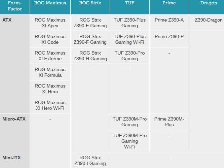224x168 pixels.
Task: Click the ROG Strix column header
Action: point(90,3)
